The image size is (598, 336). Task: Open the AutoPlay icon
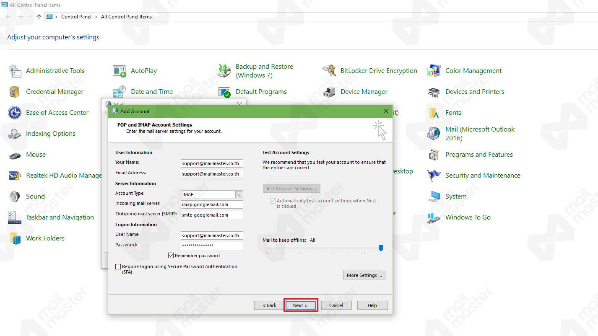(120, 71)
